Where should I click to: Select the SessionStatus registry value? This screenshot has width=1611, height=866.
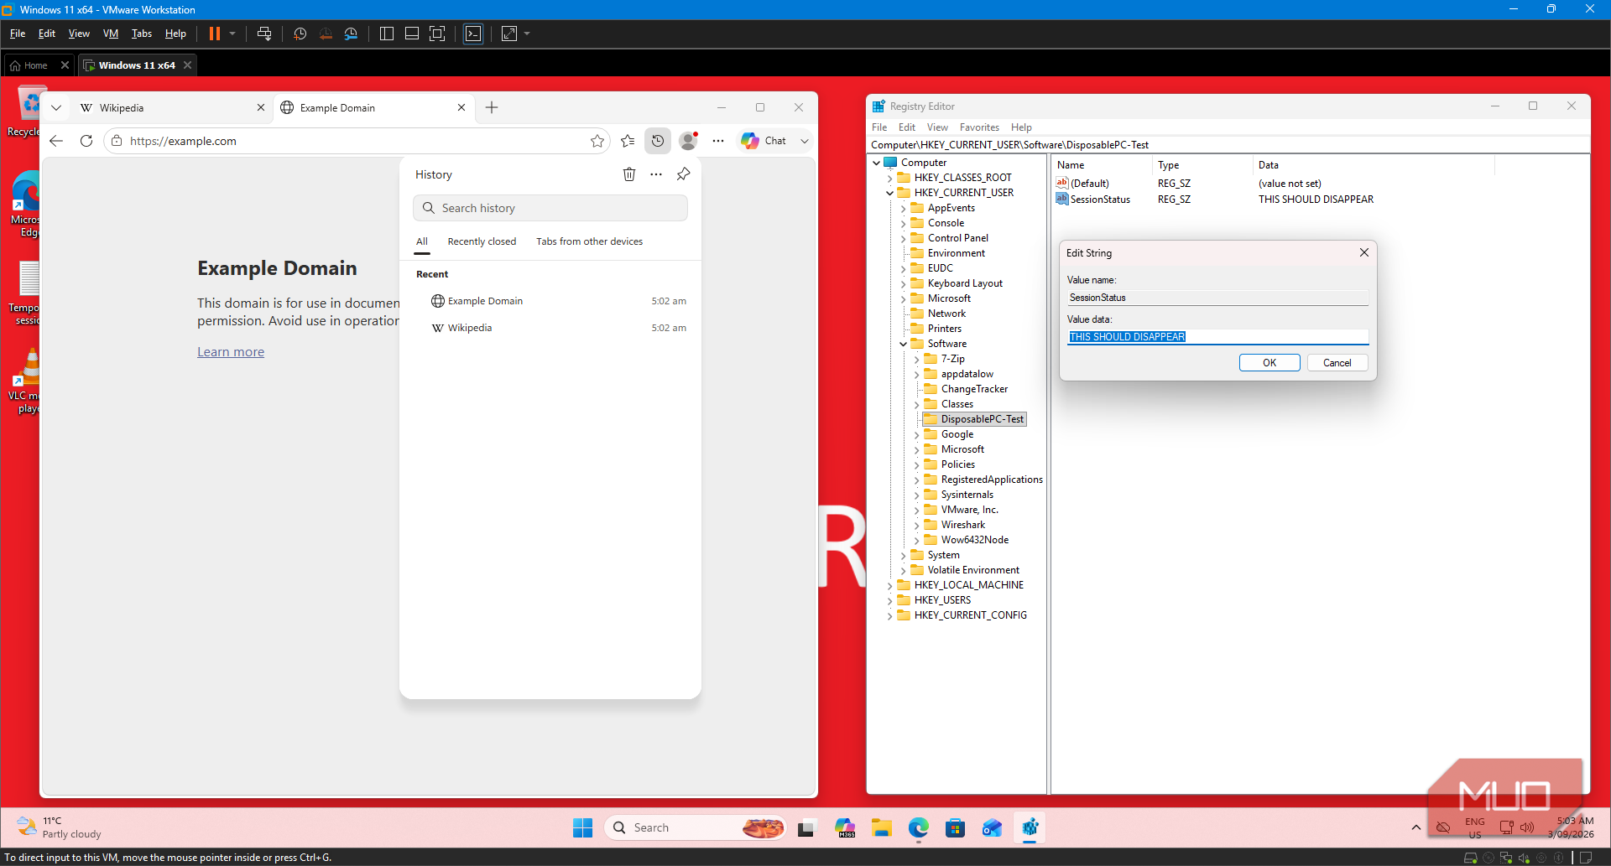click(x=1100, y=200)
